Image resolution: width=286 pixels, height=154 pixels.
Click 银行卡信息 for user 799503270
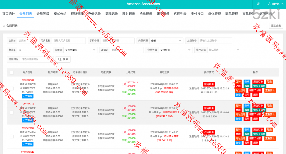[259, 86]
